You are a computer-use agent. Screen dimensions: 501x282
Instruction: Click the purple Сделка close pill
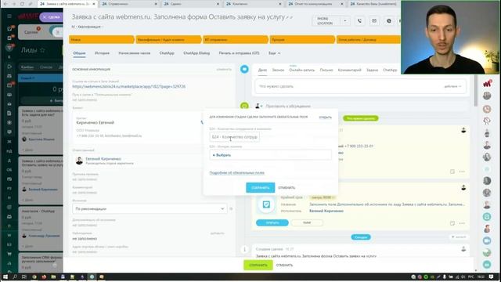(x=51, y=17)
